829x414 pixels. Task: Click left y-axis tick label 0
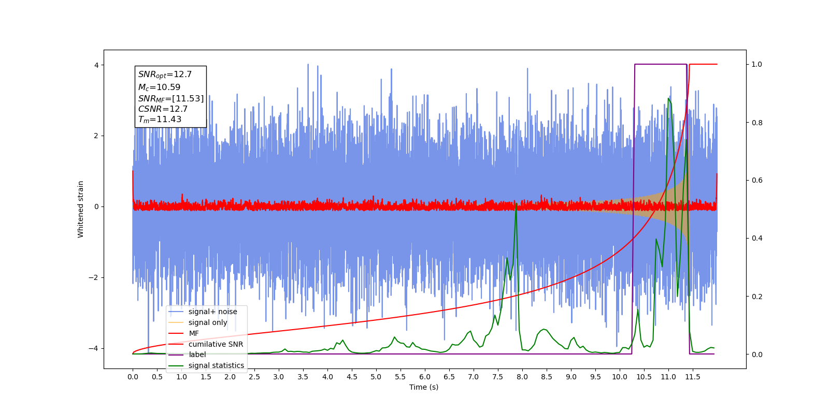[x=96, y=206]
